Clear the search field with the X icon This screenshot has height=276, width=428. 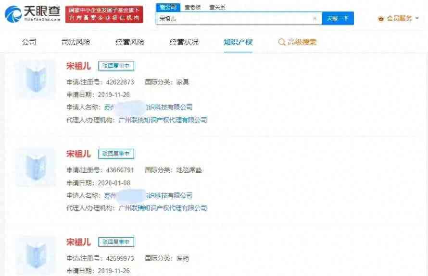(x=315, y=18)
